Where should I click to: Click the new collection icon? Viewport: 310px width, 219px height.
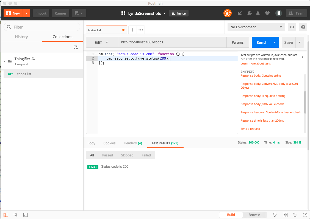click(76, 47)
